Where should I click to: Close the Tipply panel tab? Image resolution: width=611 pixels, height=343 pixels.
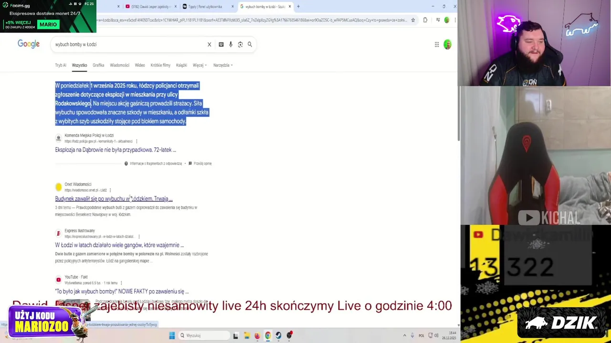pos(232,7)
